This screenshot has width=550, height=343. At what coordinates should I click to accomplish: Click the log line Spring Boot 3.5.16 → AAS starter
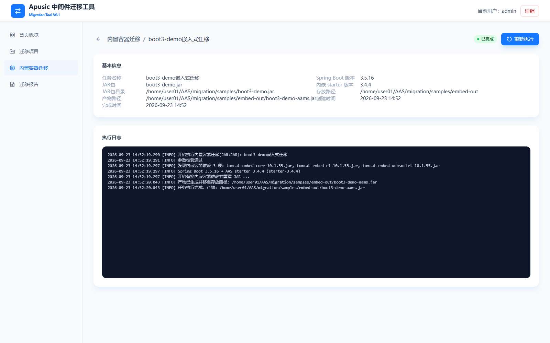(204, 171)
